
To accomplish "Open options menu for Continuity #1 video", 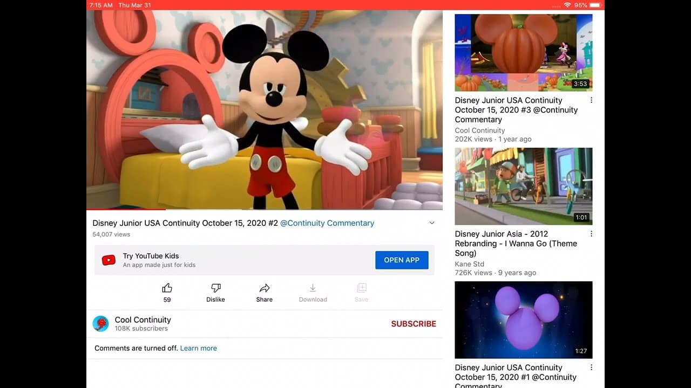I will [591, 368].
